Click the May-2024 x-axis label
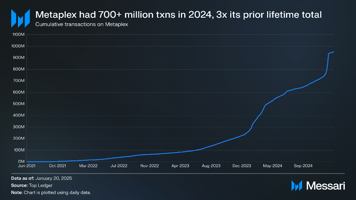 272,166
